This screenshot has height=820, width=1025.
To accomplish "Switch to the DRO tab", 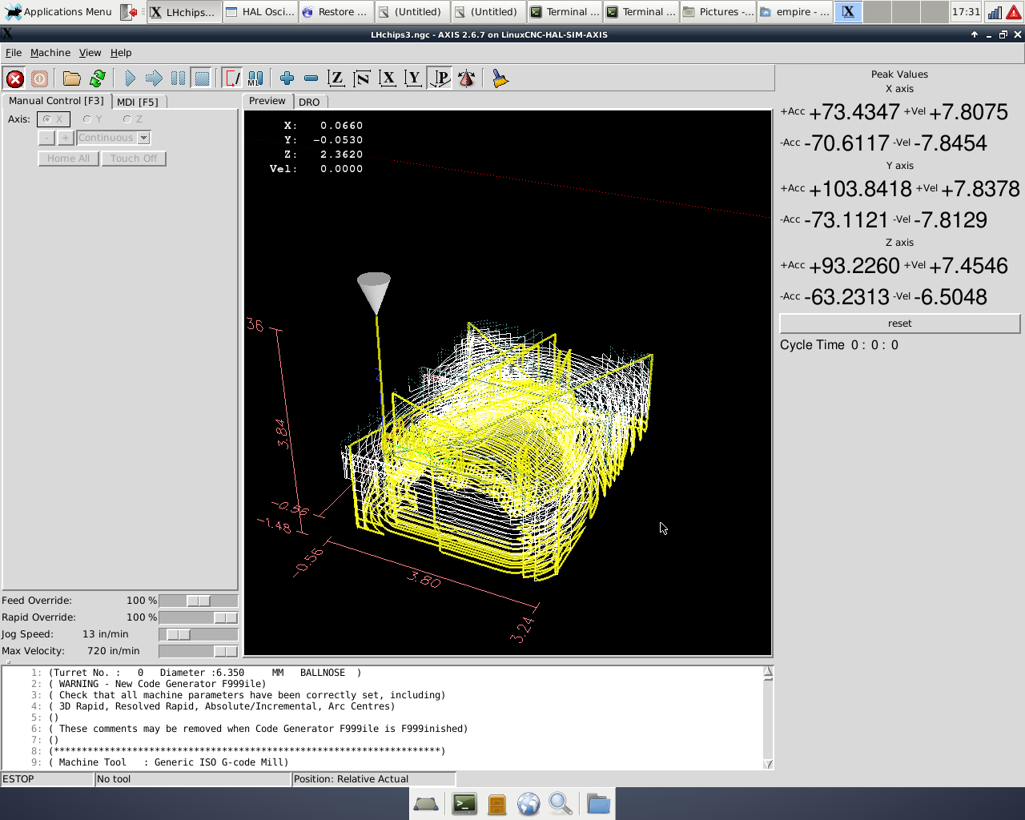I will [309, 102].
